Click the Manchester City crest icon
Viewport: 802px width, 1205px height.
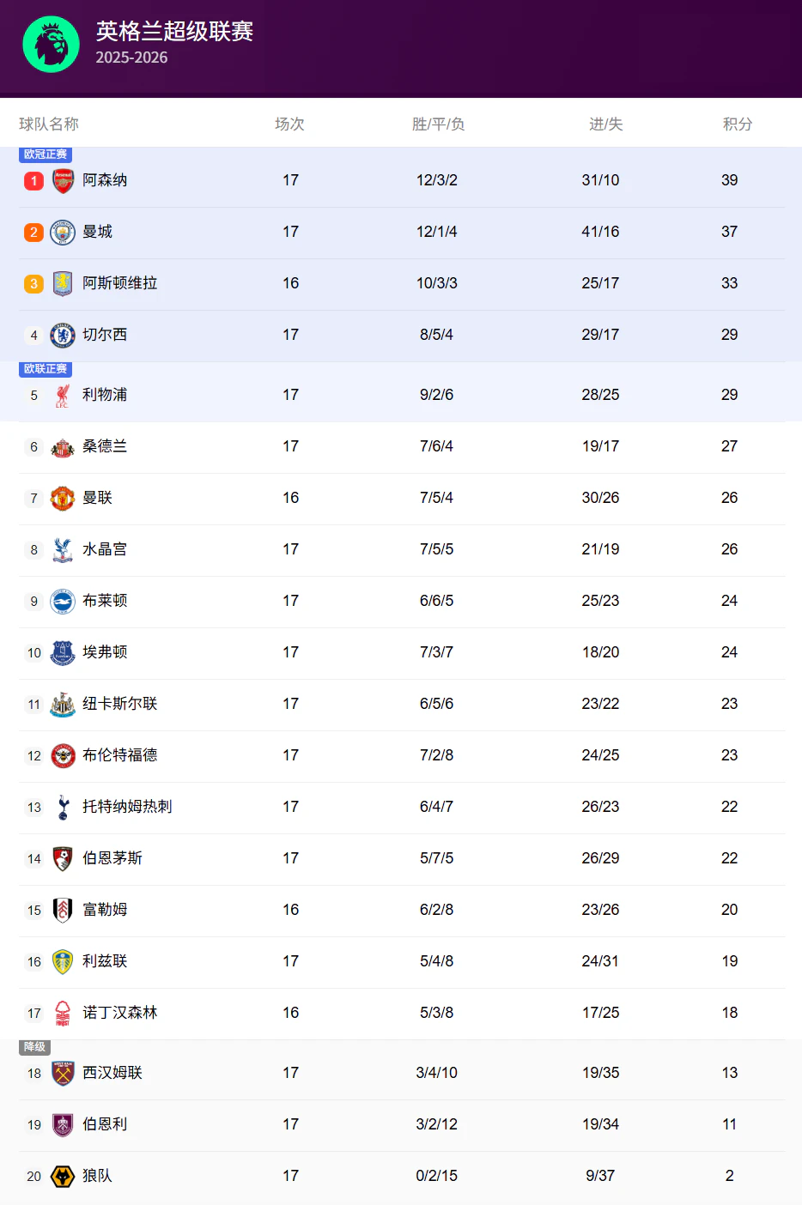tap(63, 233)
